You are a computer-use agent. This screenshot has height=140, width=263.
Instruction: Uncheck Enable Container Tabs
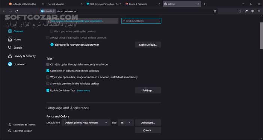click(48, 90)
